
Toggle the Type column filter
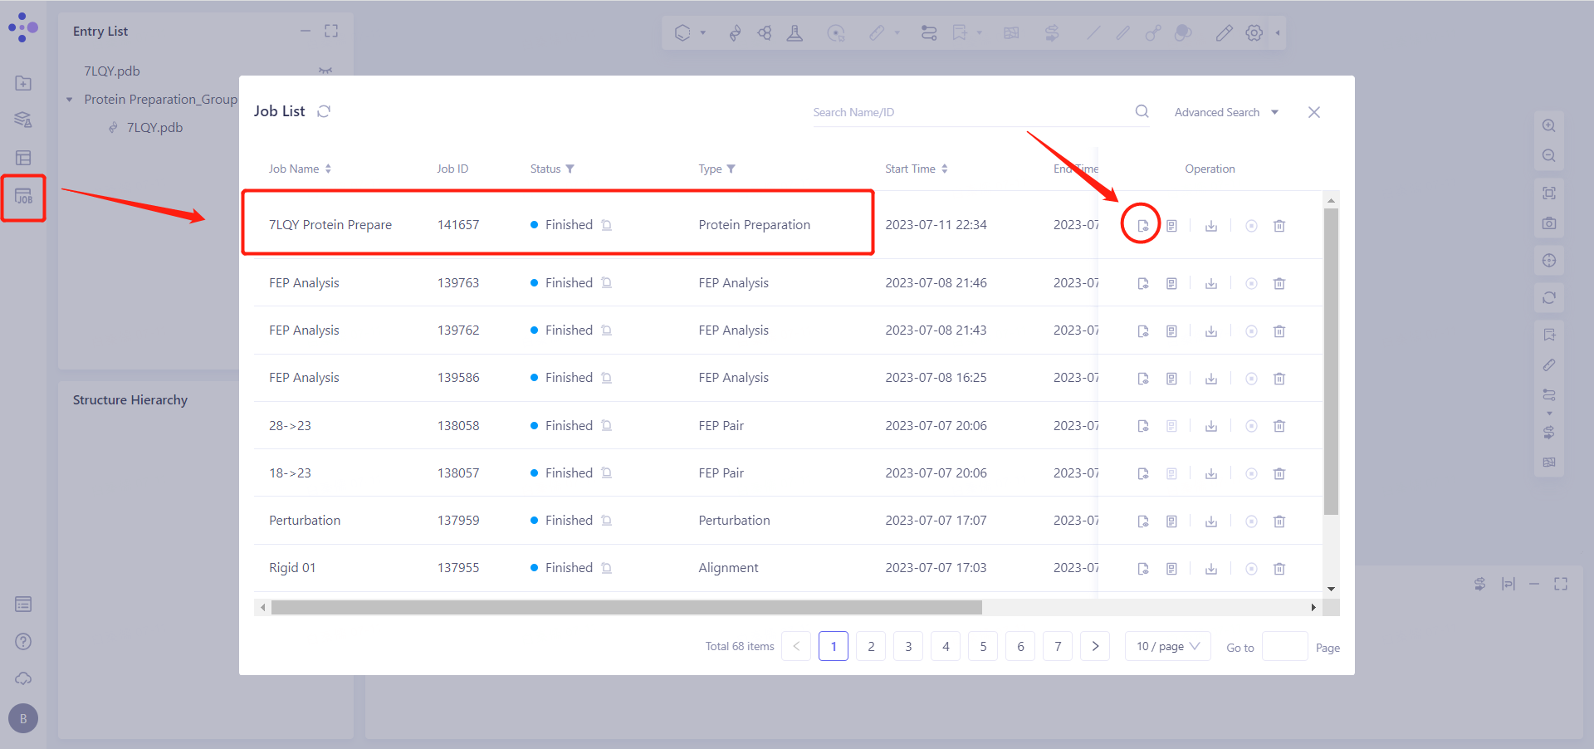pos(731,169)
